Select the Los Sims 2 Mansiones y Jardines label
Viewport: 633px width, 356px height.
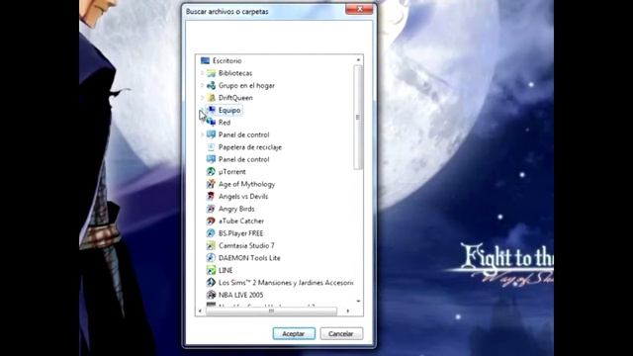(286, 283)
